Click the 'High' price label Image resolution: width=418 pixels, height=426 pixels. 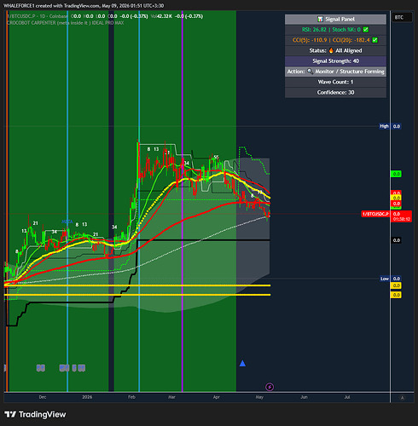[x=384, y=126]
